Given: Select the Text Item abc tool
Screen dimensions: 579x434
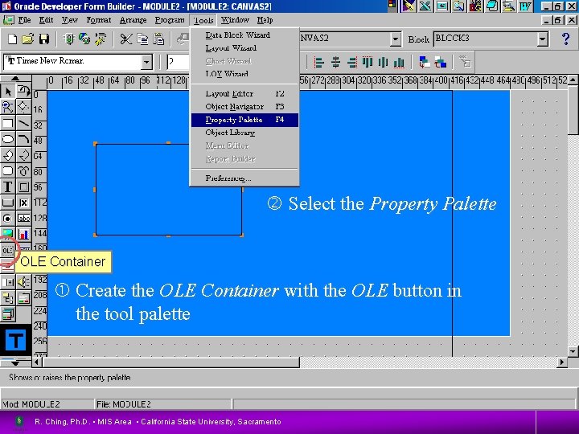Looking at the screenshot, I should [23, 219].
